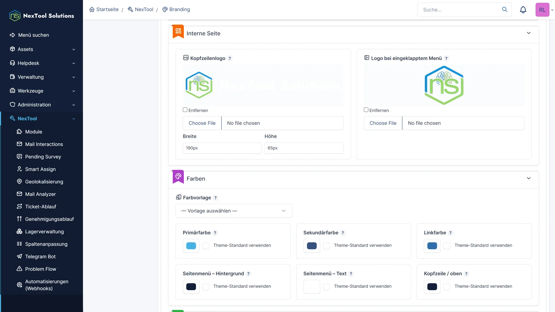This screenshot has height=312, width=555.
Task: Click the RL user avatar
Action: coord(542,10)
